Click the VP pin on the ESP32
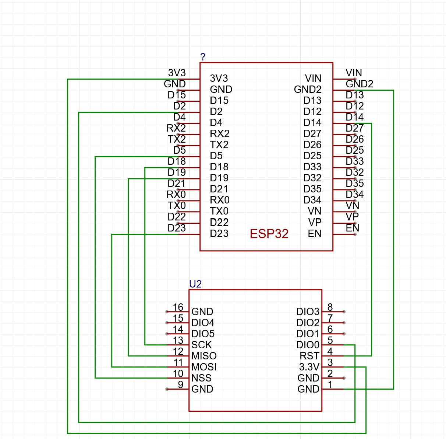This screenshot has width=446, height=439. pyautogui.click(x=316, y=222)
